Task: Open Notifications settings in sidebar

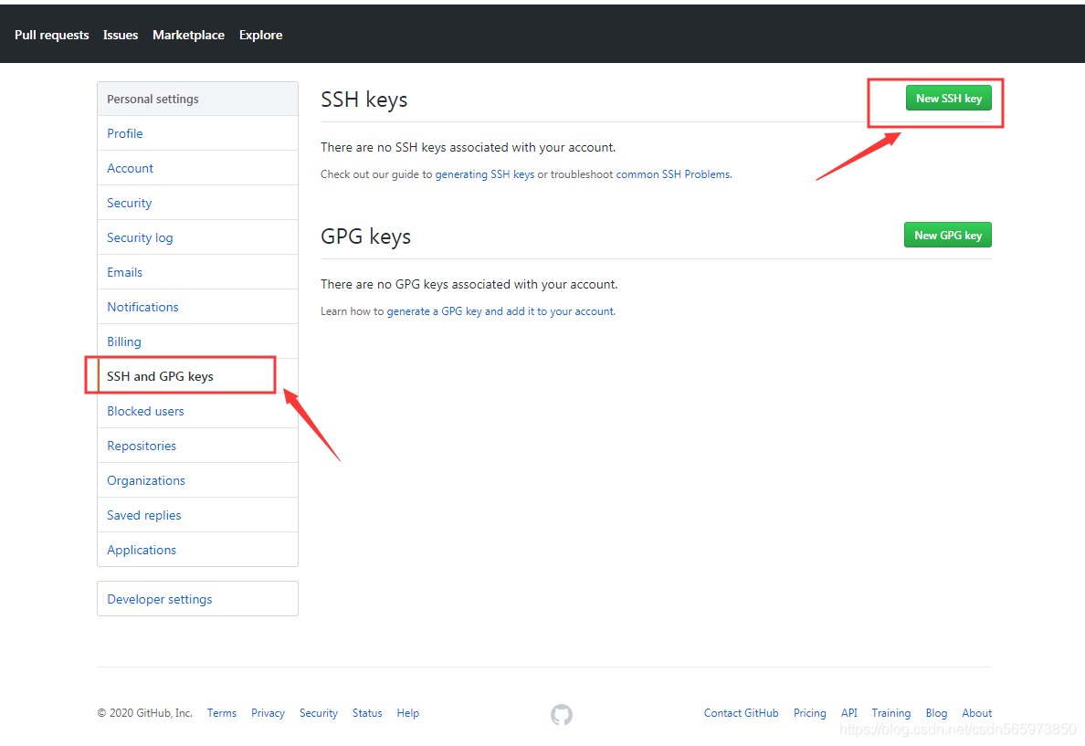Action: click(198, 307)
